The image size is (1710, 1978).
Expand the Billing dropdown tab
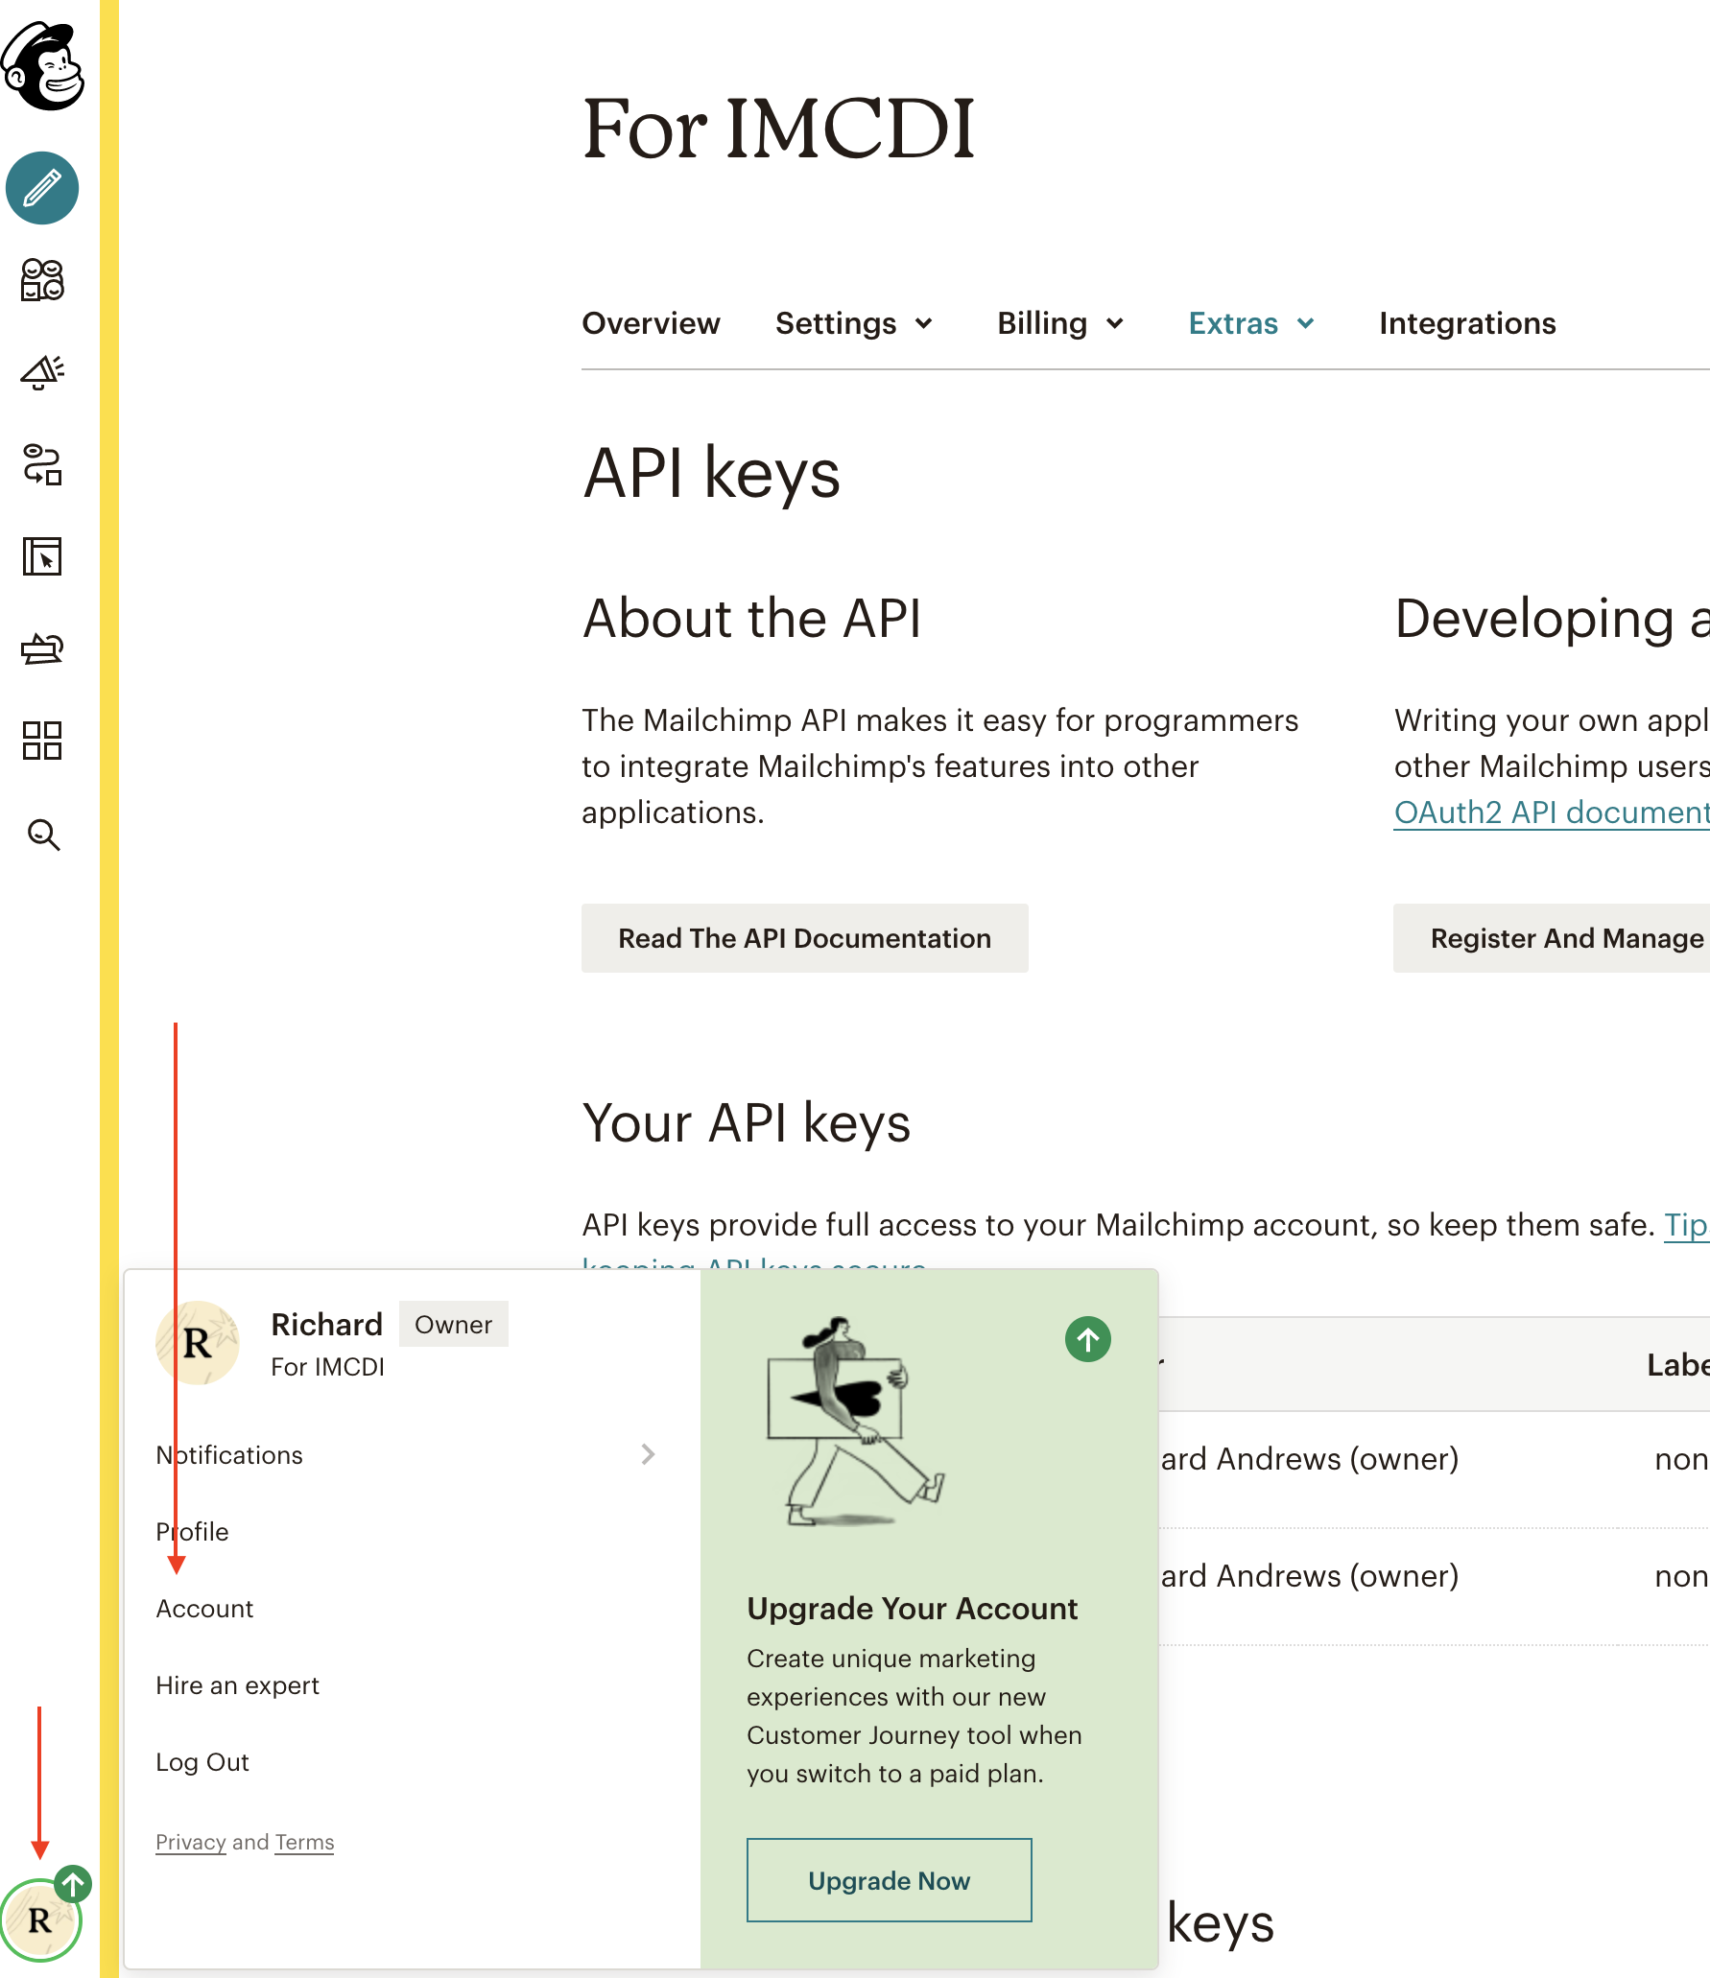[1060, 323]
